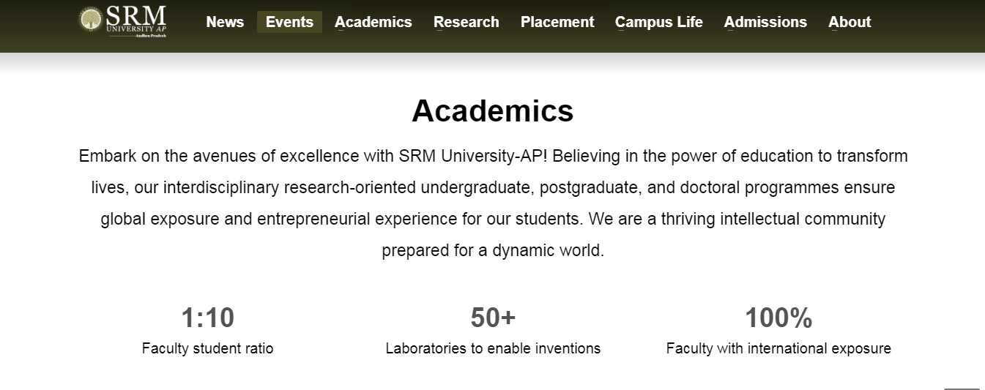The height and width of the screenshot is (390, 985).
Task: Open the About menu item
Action: 850,22
